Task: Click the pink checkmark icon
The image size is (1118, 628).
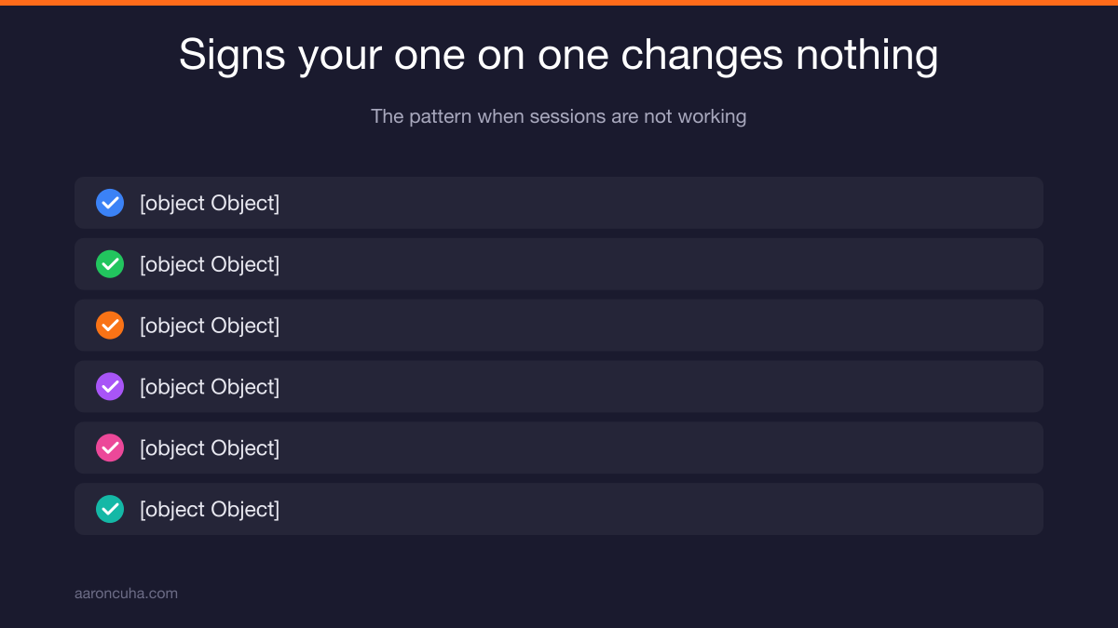Action: pos(110,448)
